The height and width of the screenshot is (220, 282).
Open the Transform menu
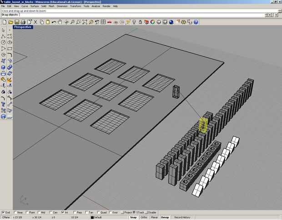(76, 6)
